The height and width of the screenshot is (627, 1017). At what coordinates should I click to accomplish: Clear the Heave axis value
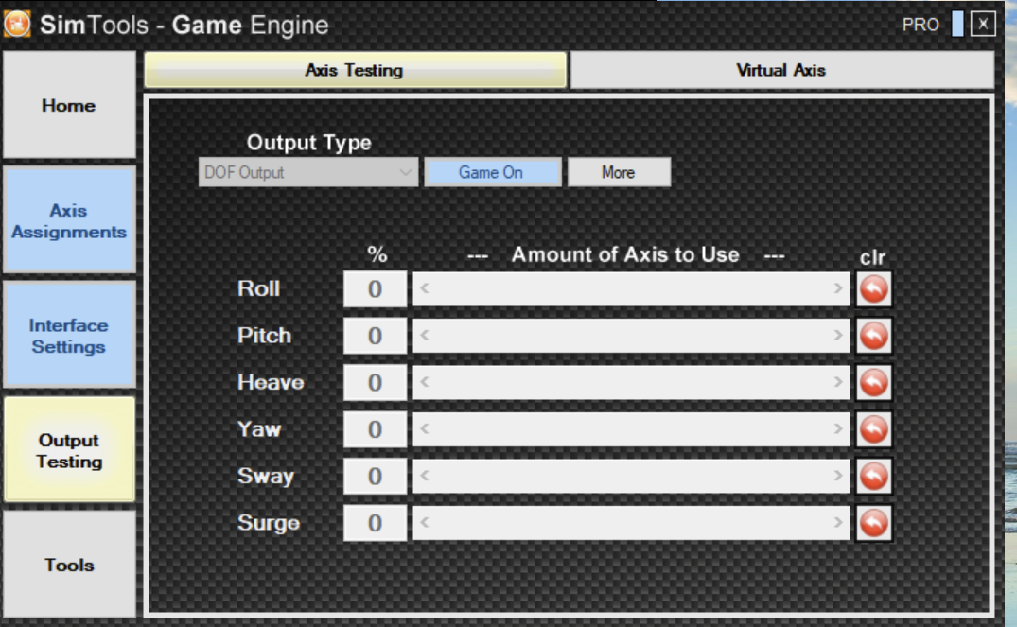coord(873,383)
